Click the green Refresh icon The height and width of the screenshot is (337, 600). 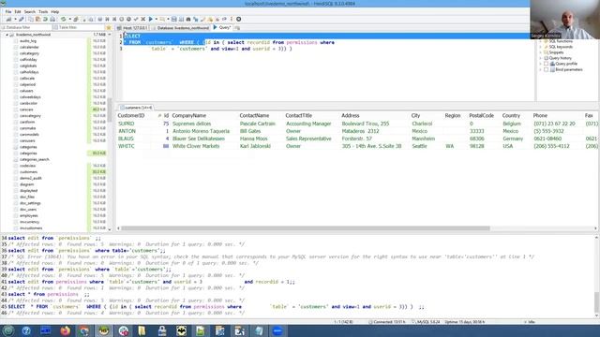point(63,19)
